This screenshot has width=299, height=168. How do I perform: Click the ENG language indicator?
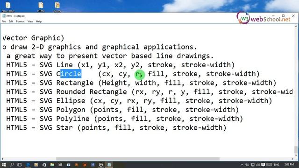click(x=277, y=165)
